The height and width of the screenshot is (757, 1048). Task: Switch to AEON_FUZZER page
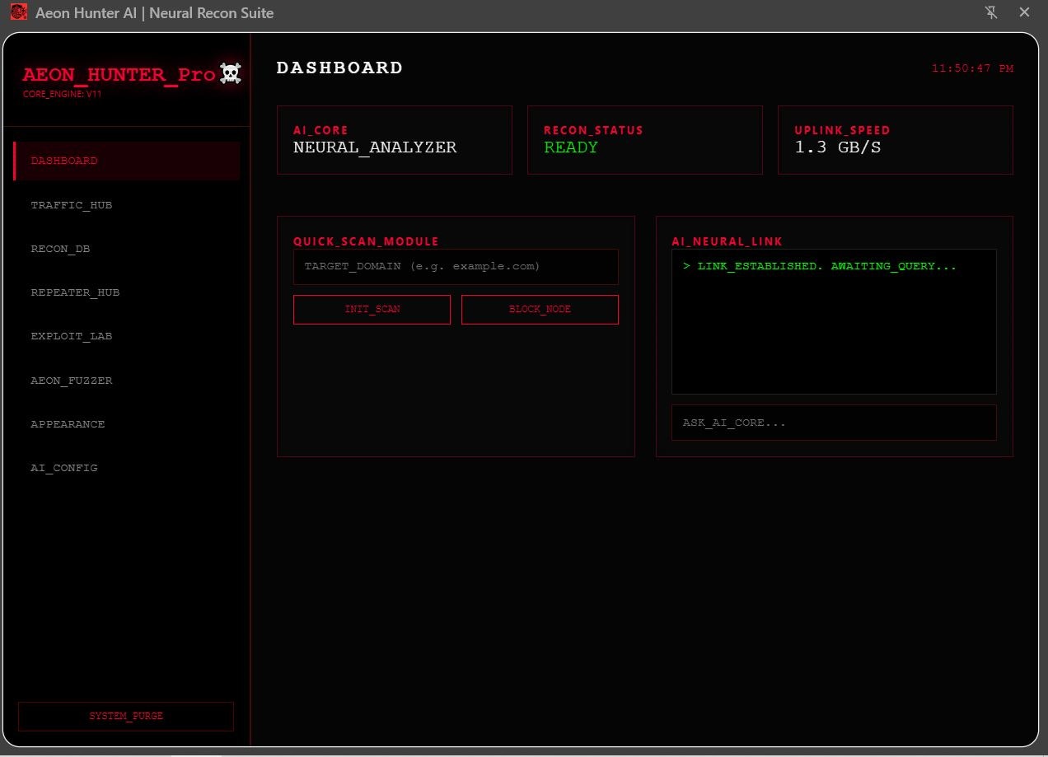(127, 381)
